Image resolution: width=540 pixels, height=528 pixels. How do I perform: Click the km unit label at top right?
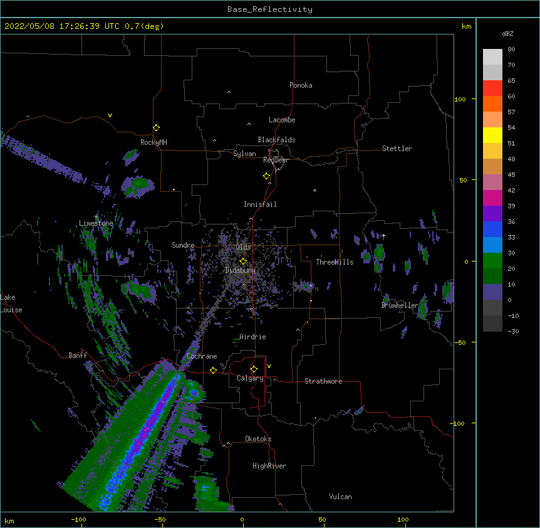click(x=466, y=26)
